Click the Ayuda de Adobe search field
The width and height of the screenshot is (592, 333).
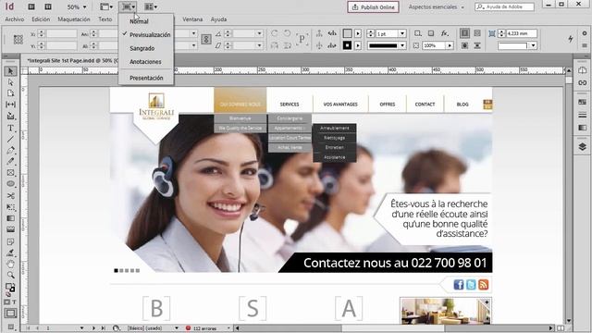[505, 6]
